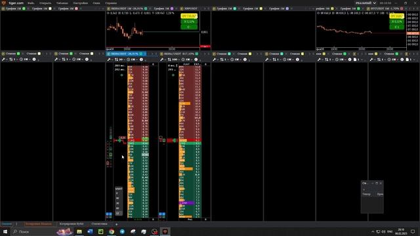The width and height of the screenshot is (420, 236).
Task: Select the highlighted 12 volume preset in USDT panel
Action: [118, 213]
